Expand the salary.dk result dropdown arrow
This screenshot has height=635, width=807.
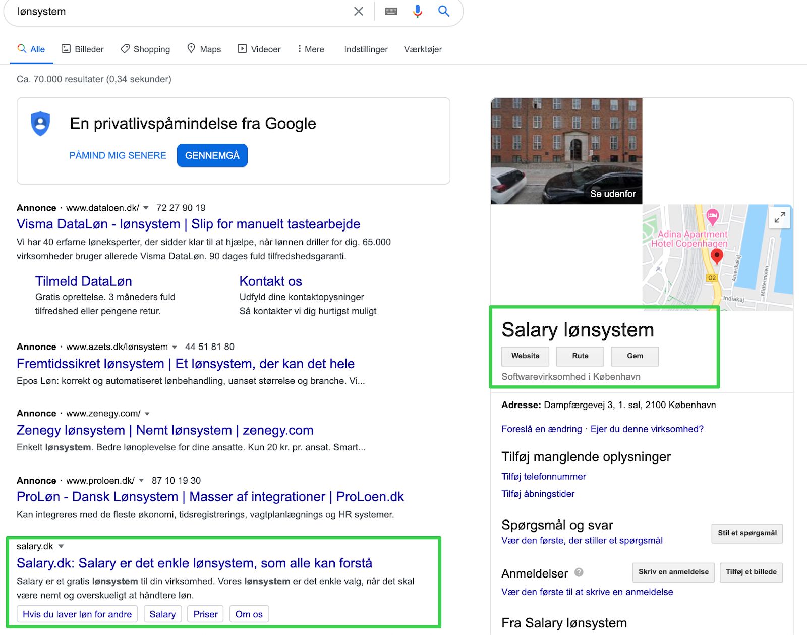pos(61,546)
